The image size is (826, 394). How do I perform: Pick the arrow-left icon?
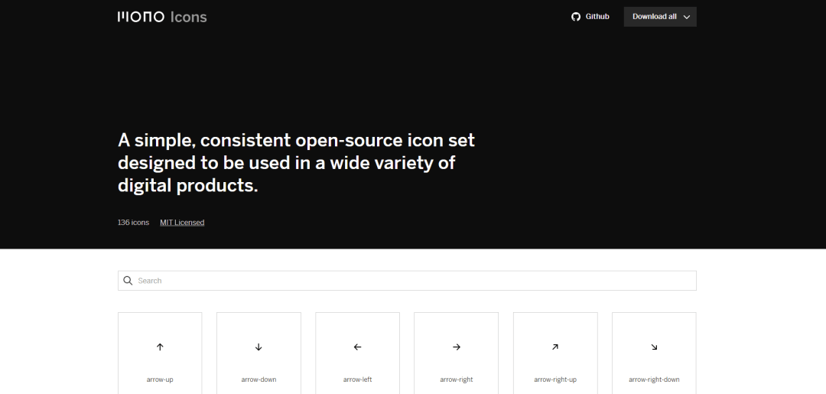click(x=357, y=347)
